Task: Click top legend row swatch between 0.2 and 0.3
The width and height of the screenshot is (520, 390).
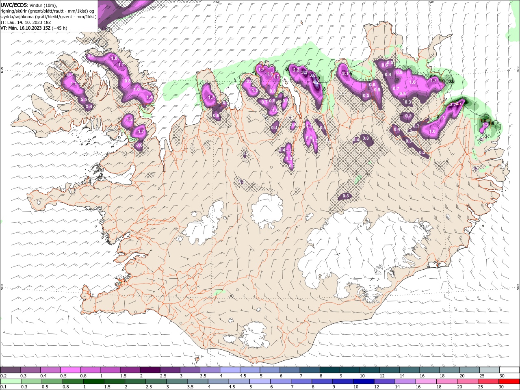Action: (11, 370)
